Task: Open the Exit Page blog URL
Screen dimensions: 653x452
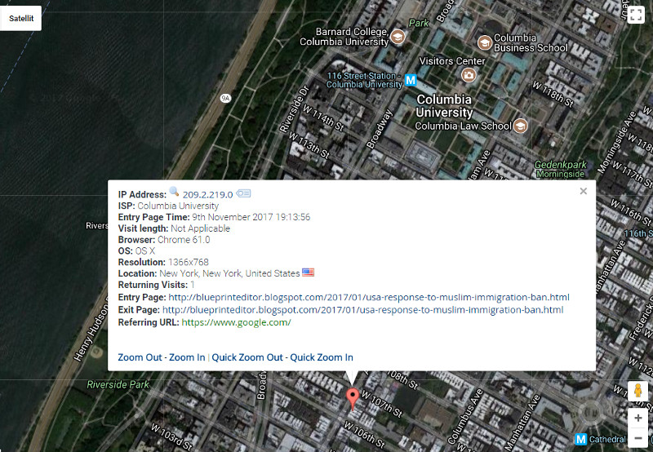Action: click(x=362, y=310)
